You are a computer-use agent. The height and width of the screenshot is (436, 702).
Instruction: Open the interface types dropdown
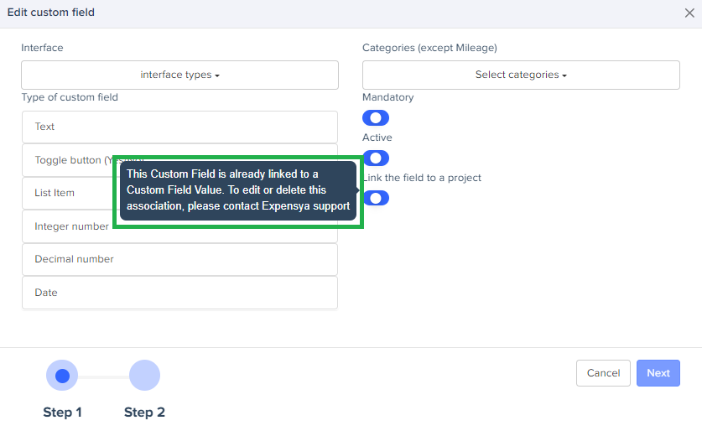(x=179, y=75)
